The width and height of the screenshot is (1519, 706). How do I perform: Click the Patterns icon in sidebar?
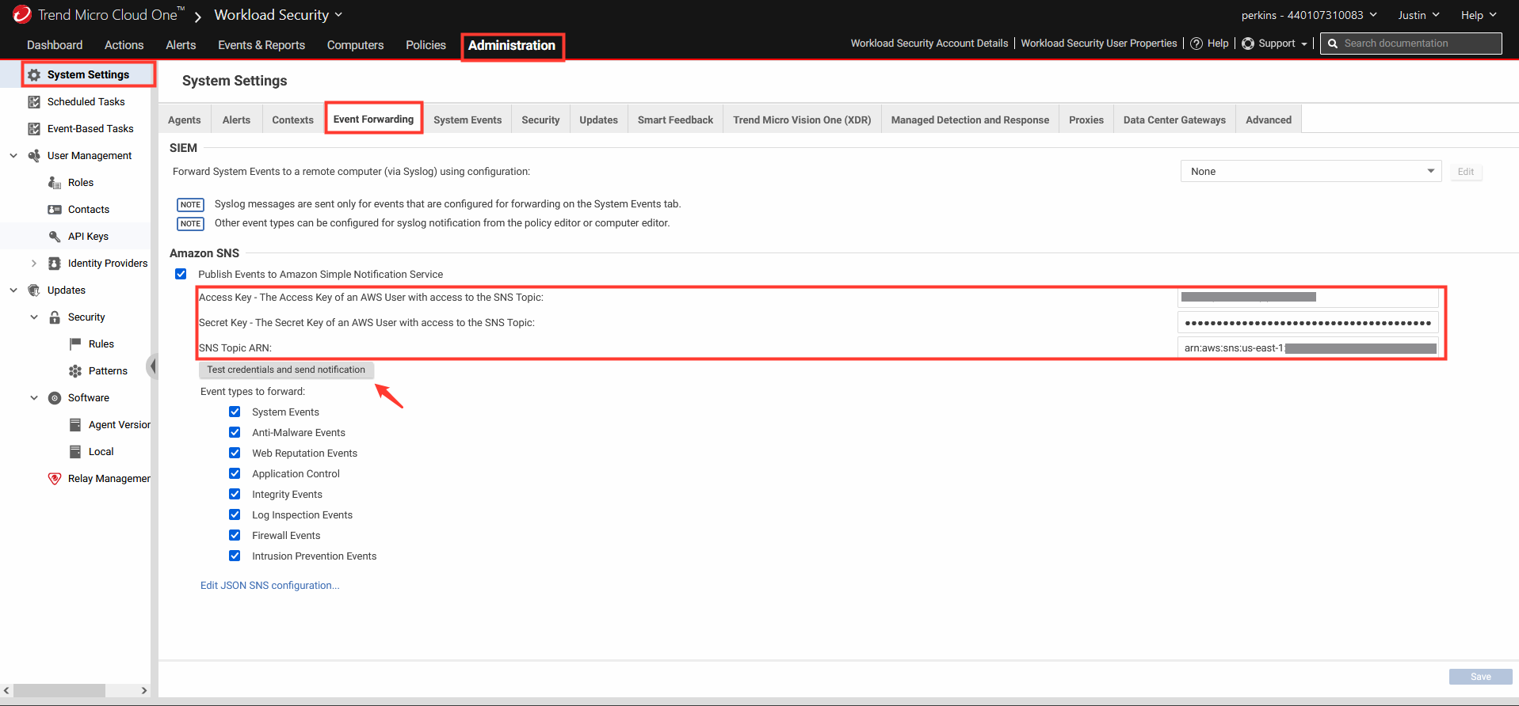point(75,371)
